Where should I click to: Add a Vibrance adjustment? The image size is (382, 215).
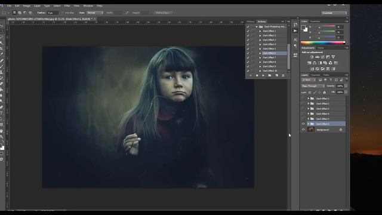(333, 57)
